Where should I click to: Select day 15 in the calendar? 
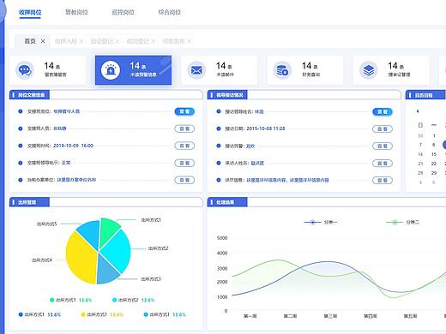tap(434, 154)
